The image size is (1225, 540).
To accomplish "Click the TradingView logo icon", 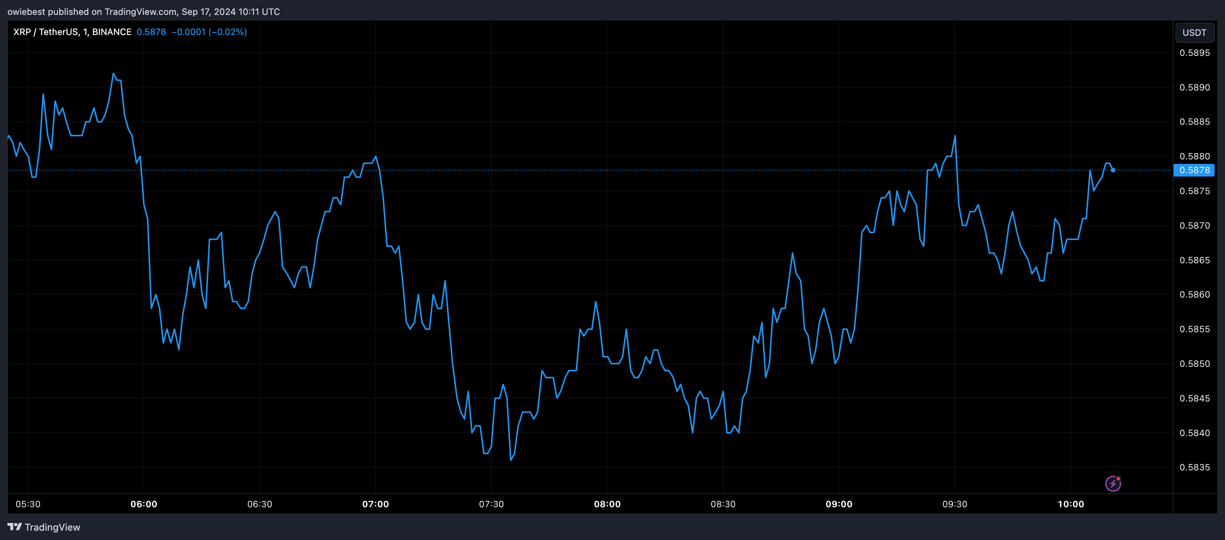I will (x=15, y=527).
